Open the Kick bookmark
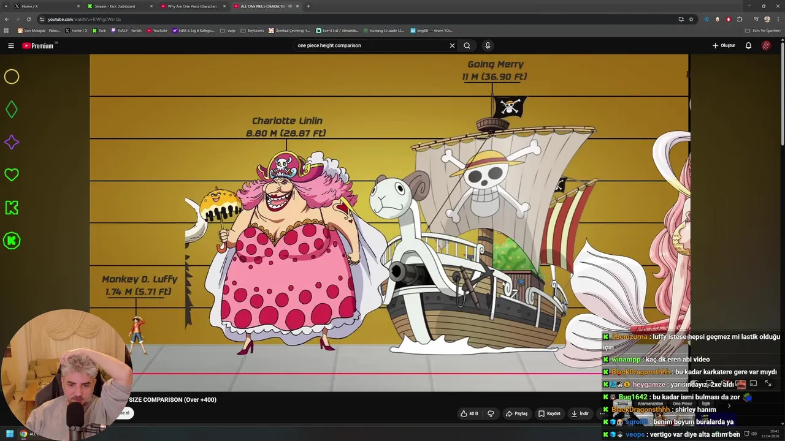785x441 pixels. pos(99,30)
